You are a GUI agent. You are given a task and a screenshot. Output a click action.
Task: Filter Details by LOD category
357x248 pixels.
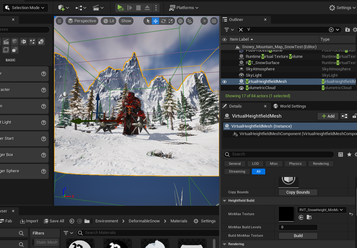(255, 164)
